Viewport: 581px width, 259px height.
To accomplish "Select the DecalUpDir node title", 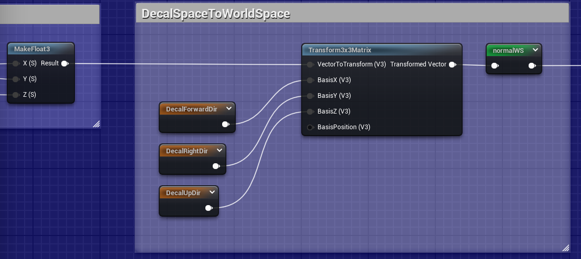I will tap(183, 193).
